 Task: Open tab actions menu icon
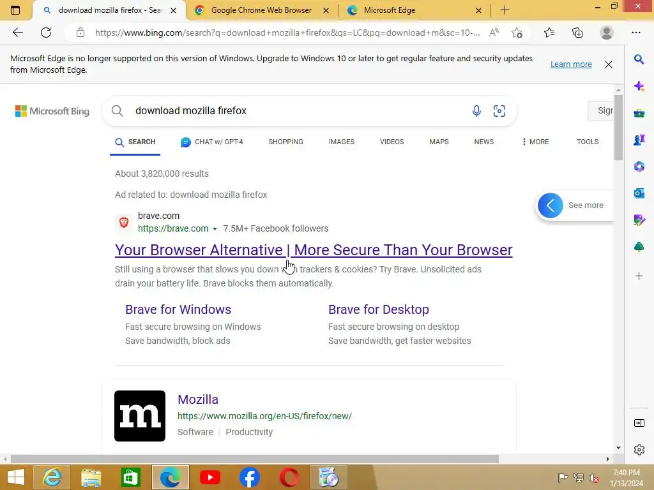click(15, 10)
